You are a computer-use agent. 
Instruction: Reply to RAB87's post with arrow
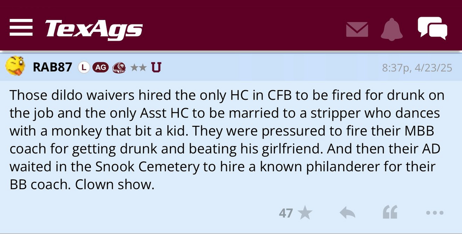click(x=347, y=213)
